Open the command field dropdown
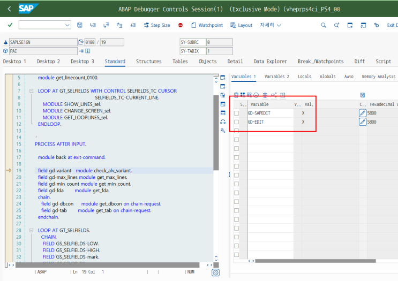 tap(68, 25)
